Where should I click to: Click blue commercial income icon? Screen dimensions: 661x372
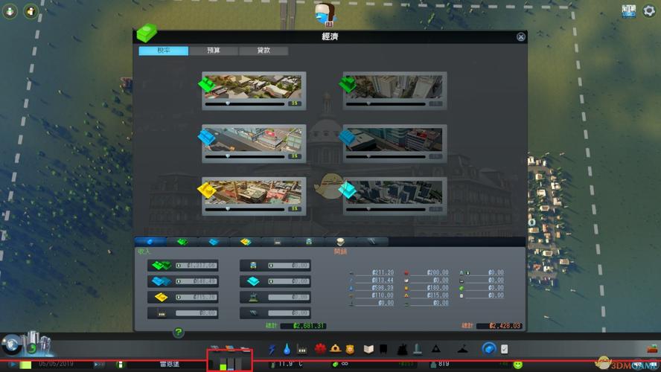(x=162, y=281)
